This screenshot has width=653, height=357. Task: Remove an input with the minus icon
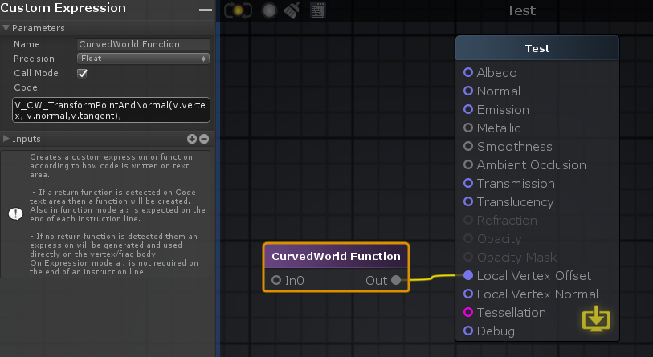pyautogui.click(x=204, y=139)
